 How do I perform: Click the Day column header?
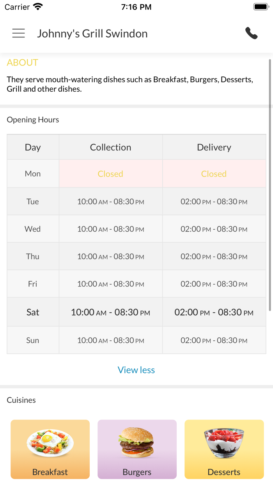33,147
